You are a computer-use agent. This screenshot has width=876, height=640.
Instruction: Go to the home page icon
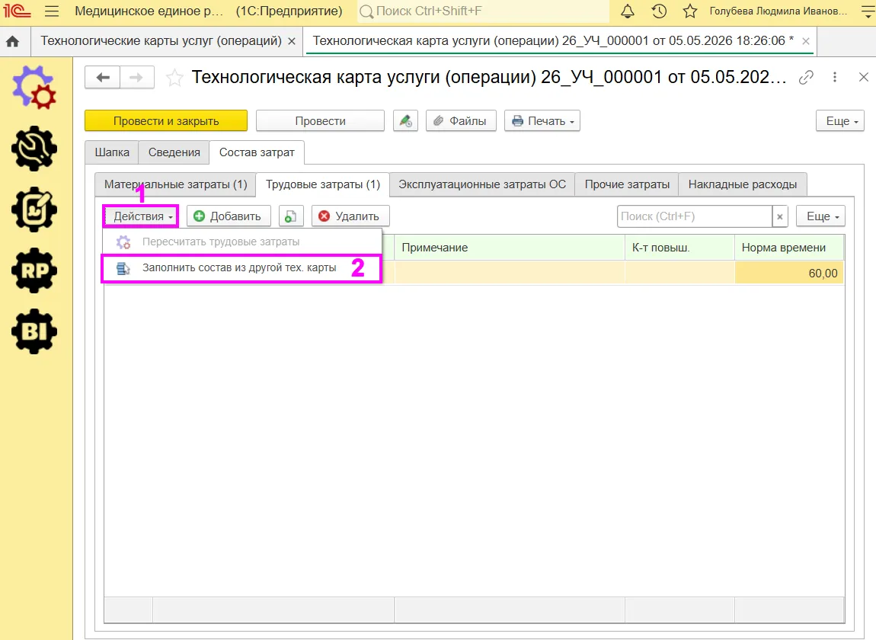[12, 41]
